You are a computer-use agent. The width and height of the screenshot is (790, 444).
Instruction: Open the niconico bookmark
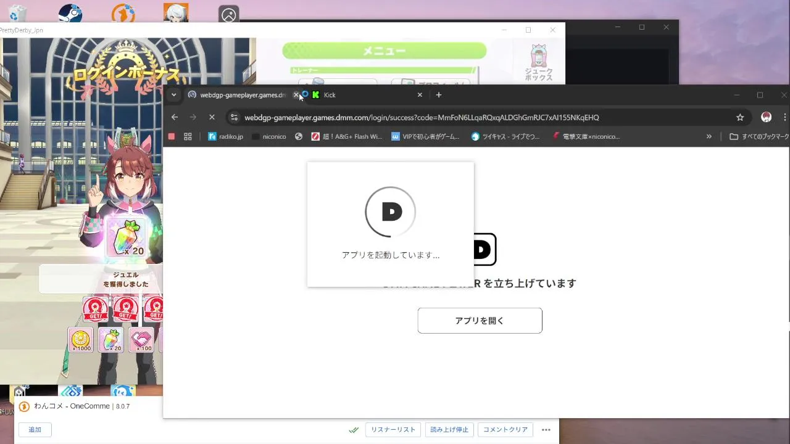(x=269, y=136)
